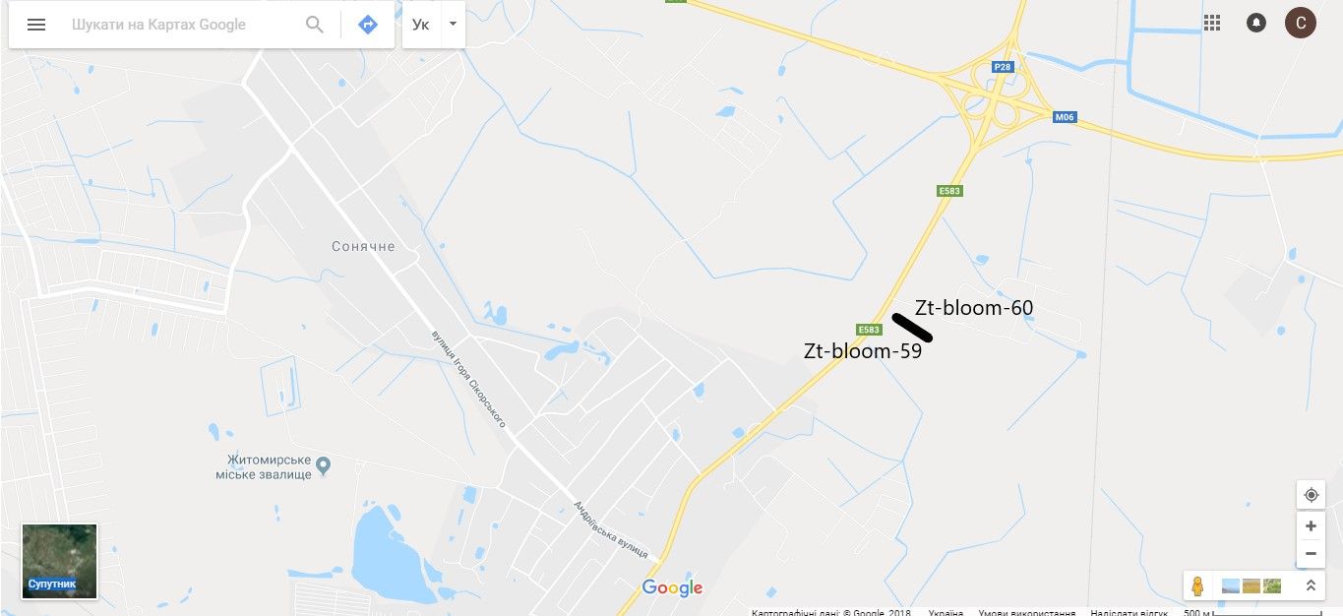Switch to the Супутник satellite view

60,562
